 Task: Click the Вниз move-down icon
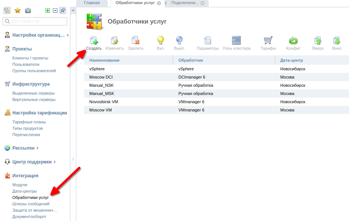point(337,41)
